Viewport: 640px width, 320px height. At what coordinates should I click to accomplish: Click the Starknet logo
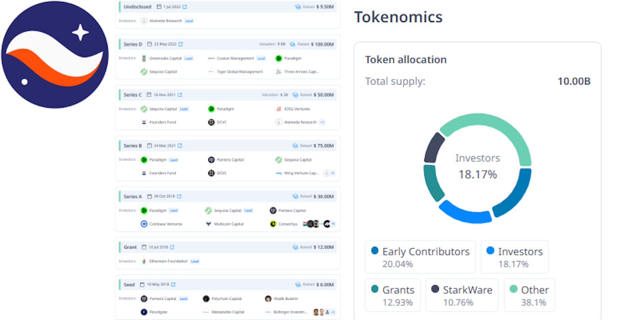click(55, 55)
